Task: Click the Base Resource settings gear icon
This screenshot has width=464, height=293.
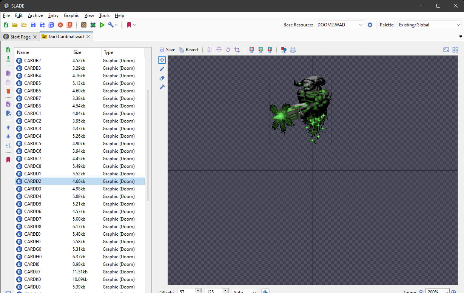Action: click(x=370, y=25)
